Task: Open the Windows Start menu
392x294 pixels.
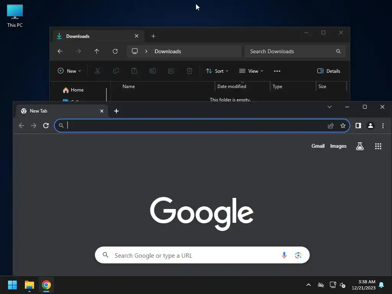Action: coord(12,285)
